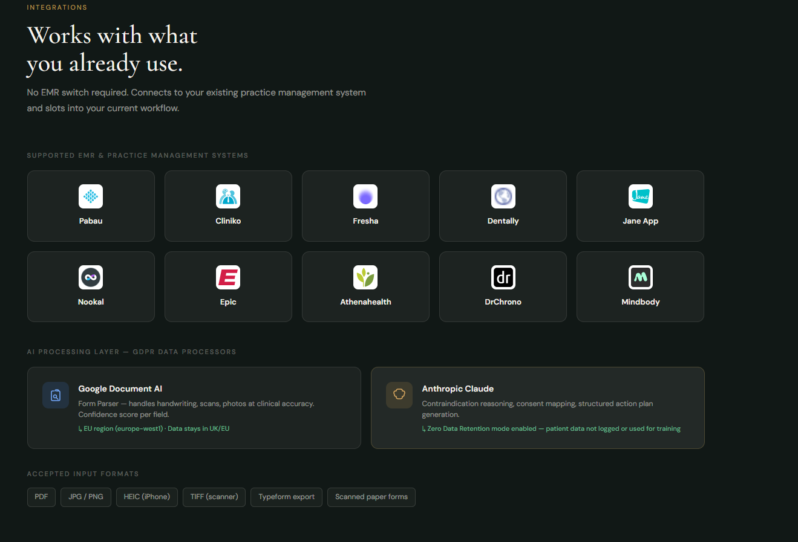Image resolution: width=798 pixels, height=542 pixels.
Task: Click the Athenahealth card label
Action: click(365, 302)
